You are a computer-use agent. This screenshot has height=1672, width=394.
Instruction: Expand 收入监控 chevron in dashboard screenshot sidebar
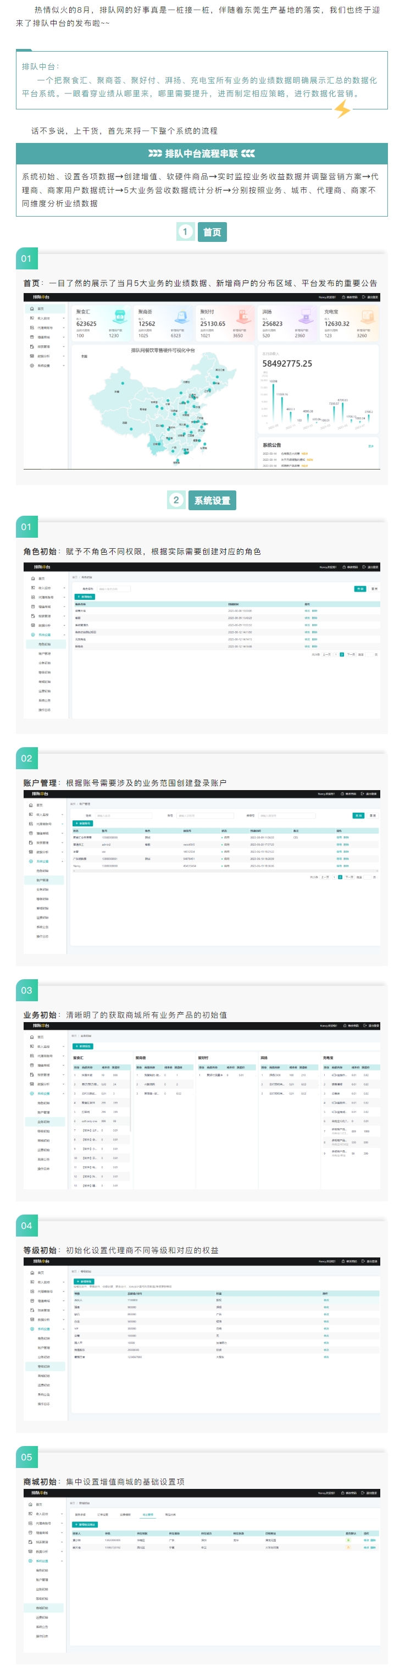coord(64,318)
